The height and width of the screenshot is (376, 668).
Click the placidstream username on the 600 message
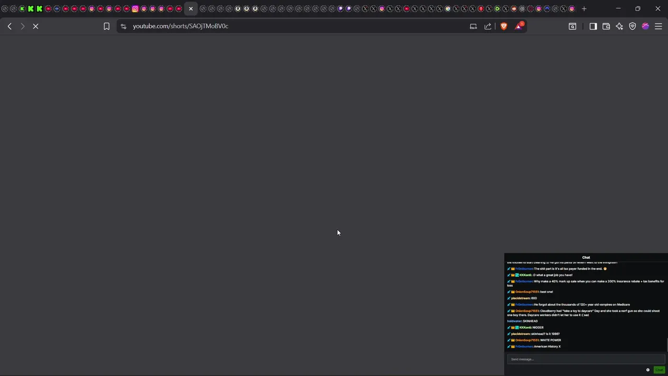click(x=520, y=298)
